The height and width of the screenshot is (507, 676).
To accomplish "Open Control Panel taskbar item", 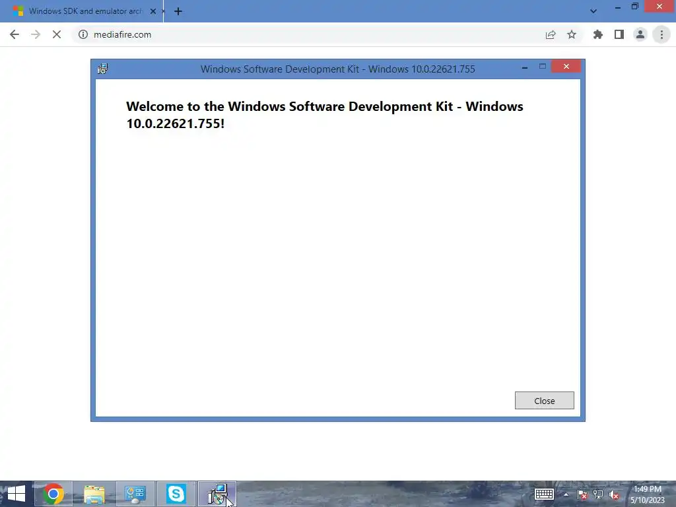I will point(135,494).
